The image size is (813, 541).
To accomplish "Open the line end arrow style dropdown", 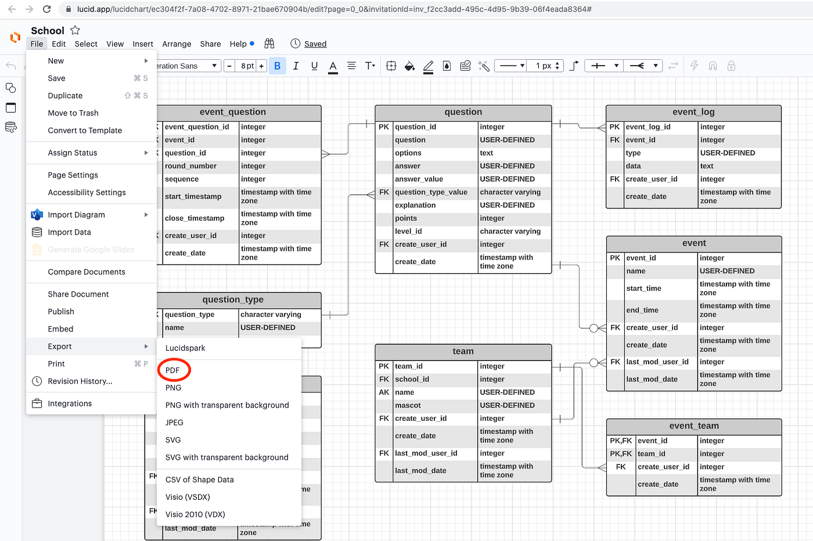I will point(643,66).
